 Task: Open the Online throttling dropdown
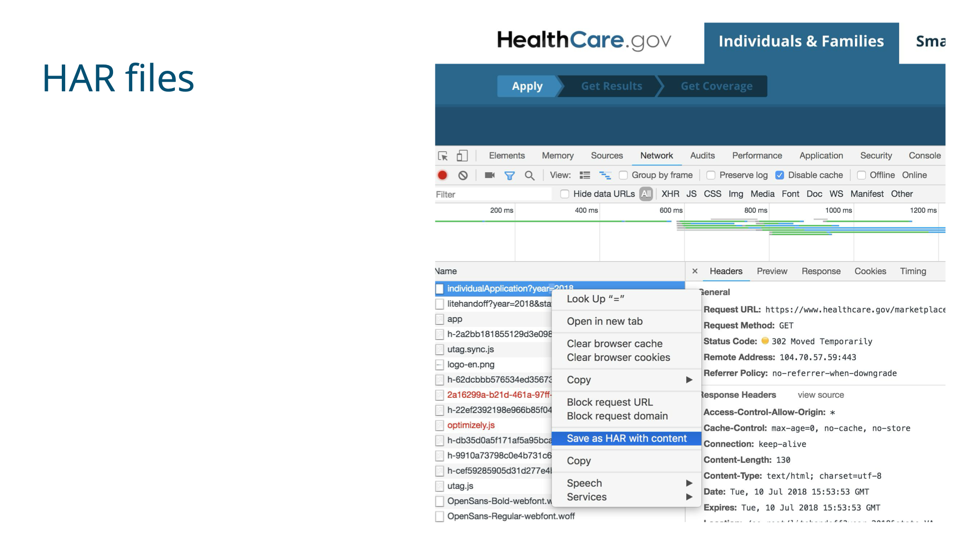click(914, 176)
